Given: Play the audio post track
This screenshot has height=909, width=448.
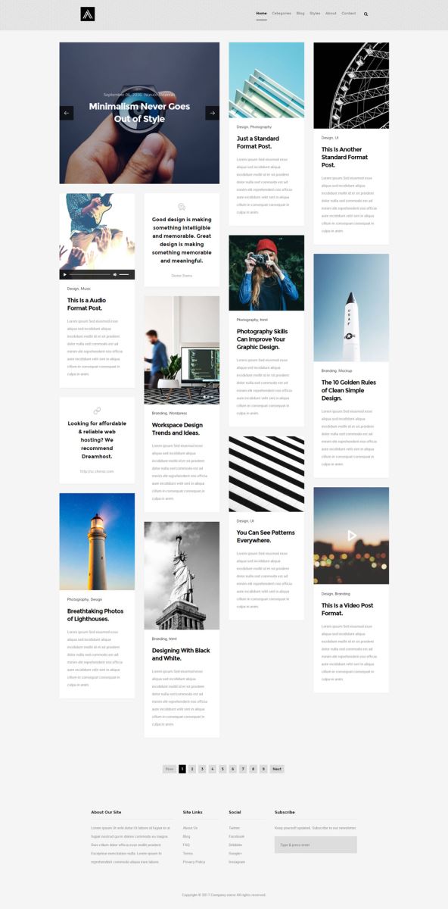Looking at the screenshot, I should pos(65,274).
